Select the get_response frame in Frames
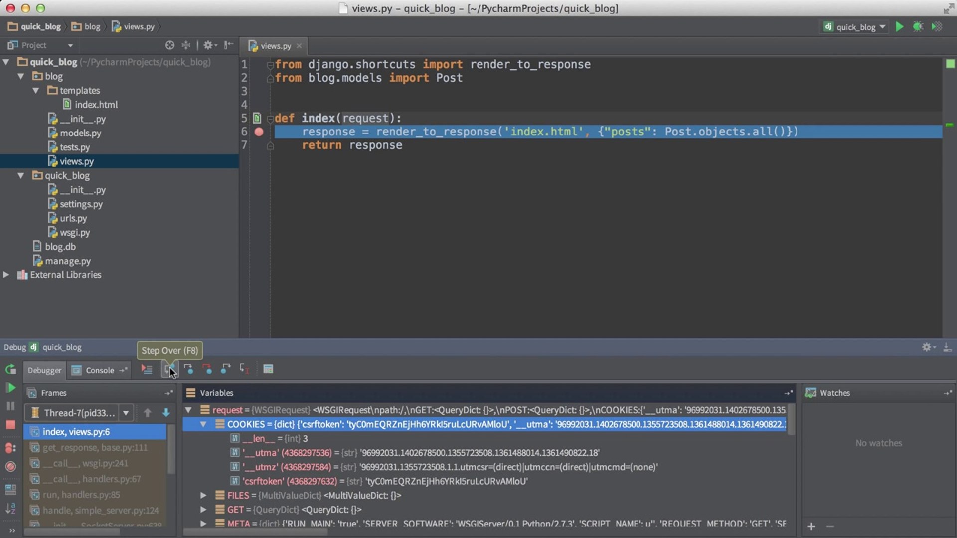 pos(95,447)
